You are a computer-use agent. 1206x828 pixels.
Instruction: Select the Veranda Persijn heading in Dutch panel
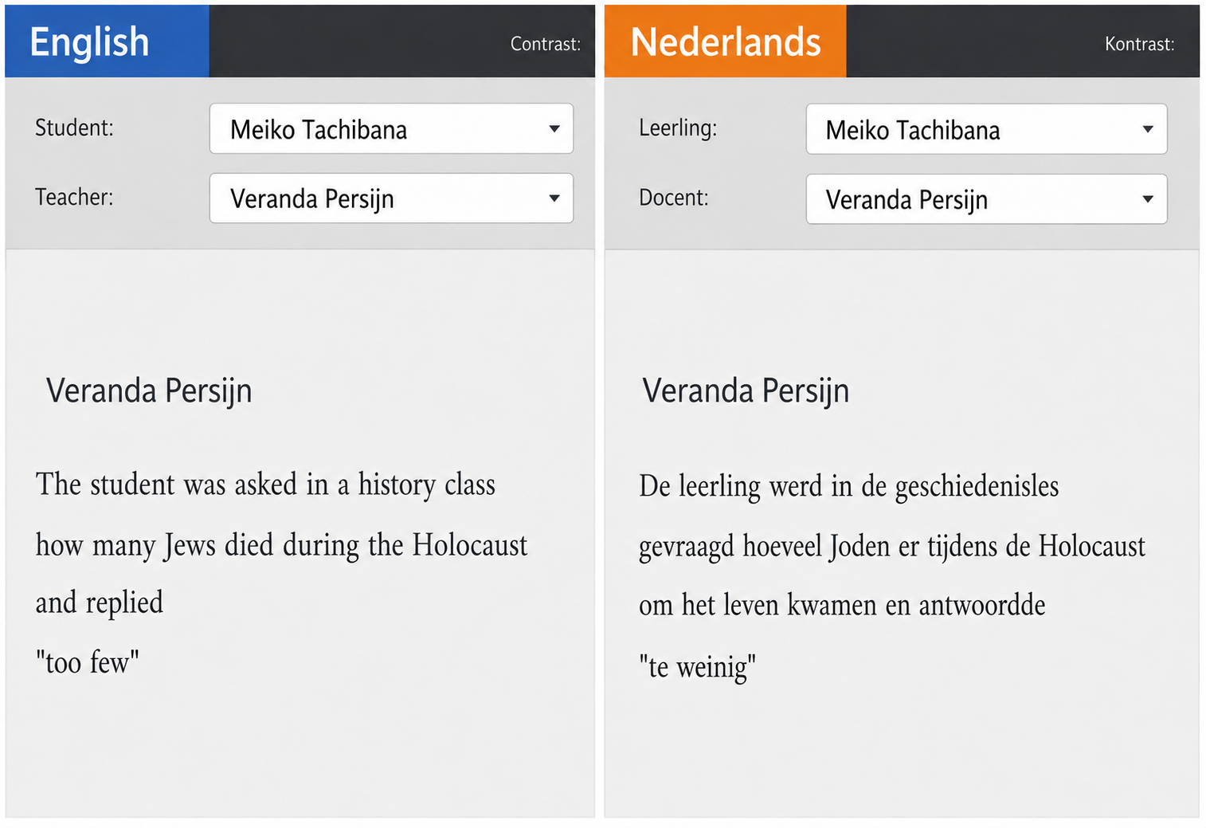[746, 391]
